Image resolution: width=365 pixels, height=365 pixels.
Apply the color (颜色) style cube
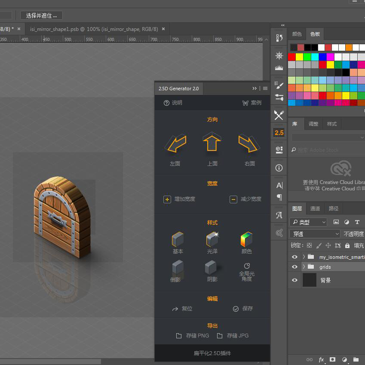point(246,239)
